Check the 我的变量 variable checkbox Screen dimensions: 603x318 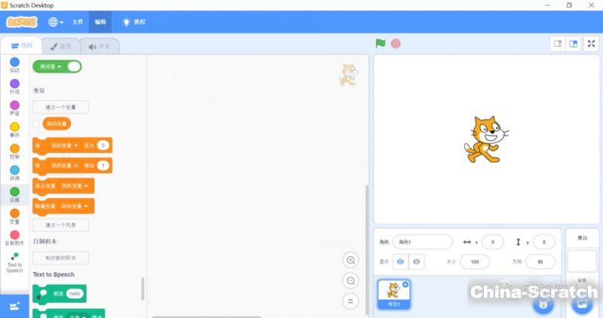coord(36,124)
